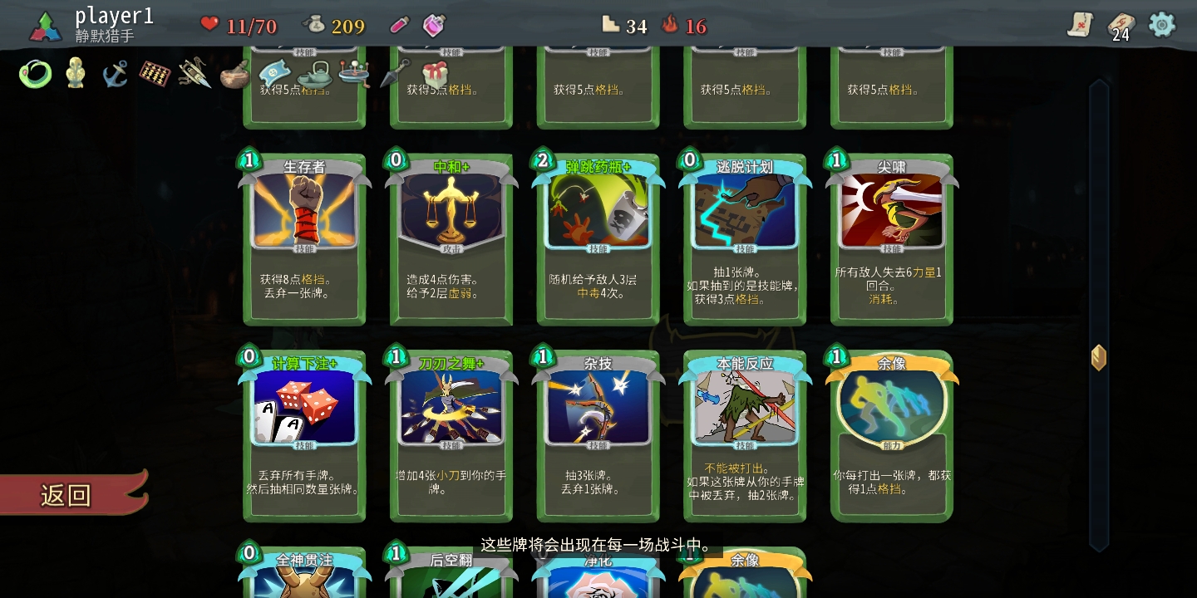
Task: Open the deck icon showing 24
Action: click(1121, 26)
